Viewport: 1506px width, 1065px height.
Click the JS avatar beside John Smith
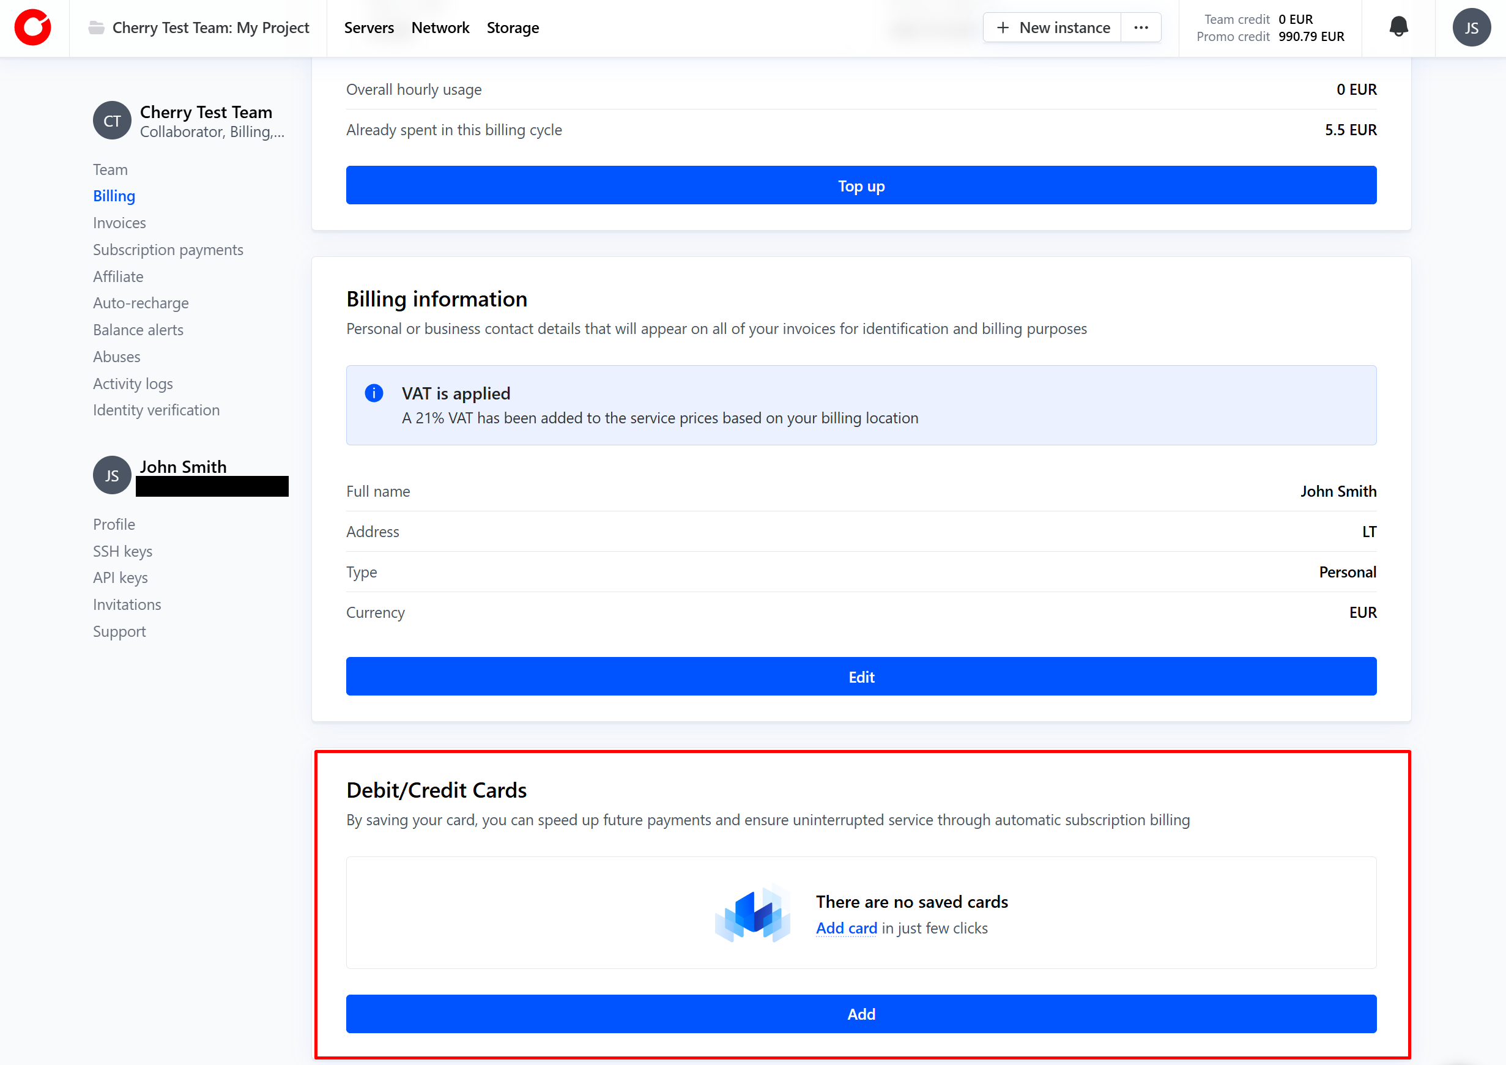(112, 475)
